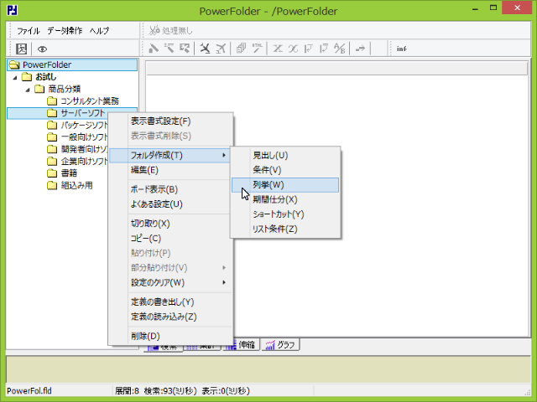537x402 pixels.
Task: Open the データ操作 menu
Action: [65, 31]
